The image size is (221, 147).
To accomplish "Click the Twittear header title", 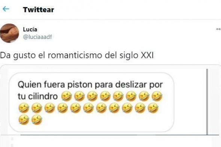I will pyautogui.click(x=39, y=10).
